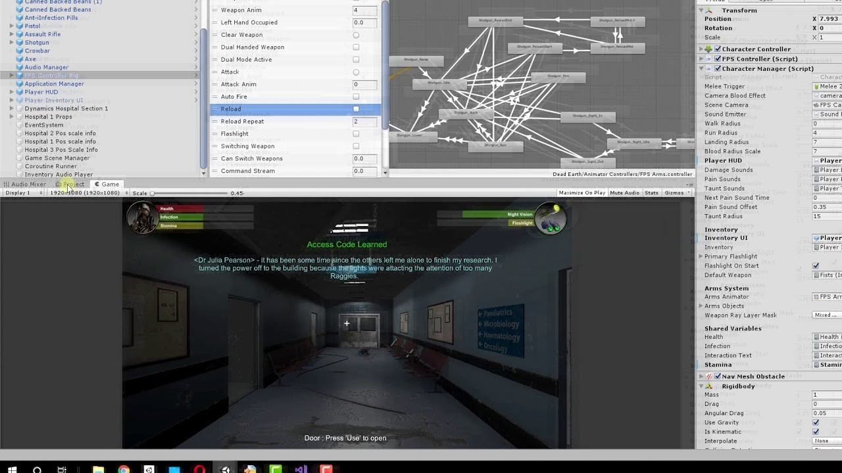This screenshot has height=473, width=842.
Task: Click the Character Controller component icon
Action: [x=708, y=49]
